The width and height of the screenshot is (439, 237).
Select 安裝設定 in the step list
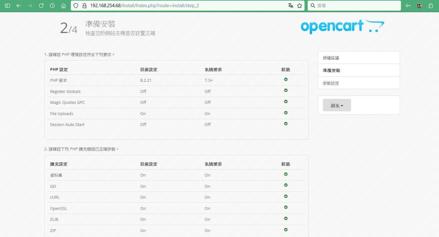(x=331, y=83)
